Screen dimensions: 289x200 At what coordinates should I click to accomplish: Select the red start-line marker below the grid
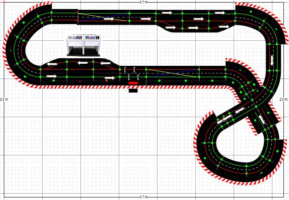[x=133, y=83]
